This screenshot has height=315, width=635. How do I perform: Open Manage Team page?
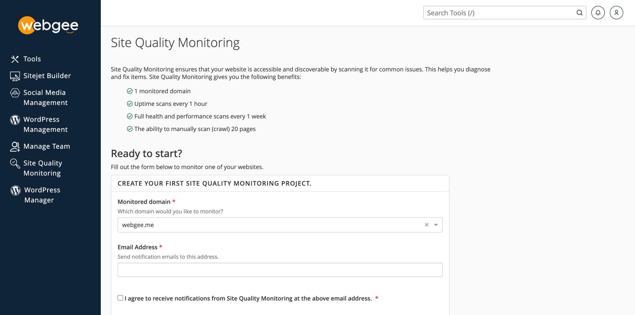coord(47,146)
